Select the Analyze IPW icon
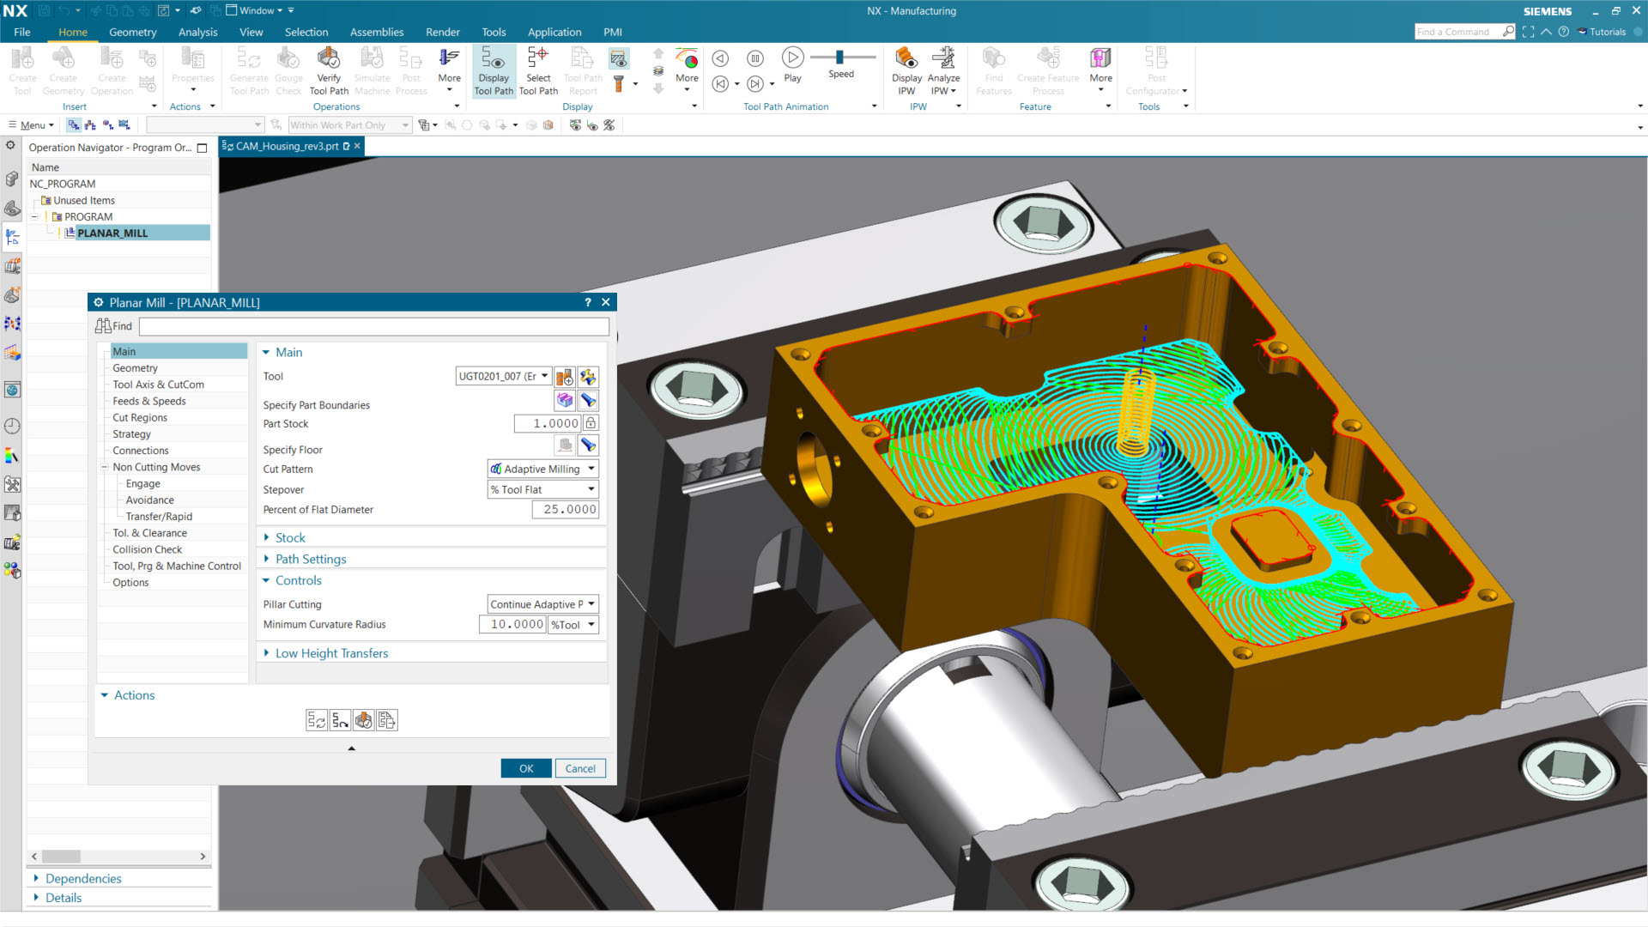Viewport: 1648px width, 927px height. click(x=944, y=69)
